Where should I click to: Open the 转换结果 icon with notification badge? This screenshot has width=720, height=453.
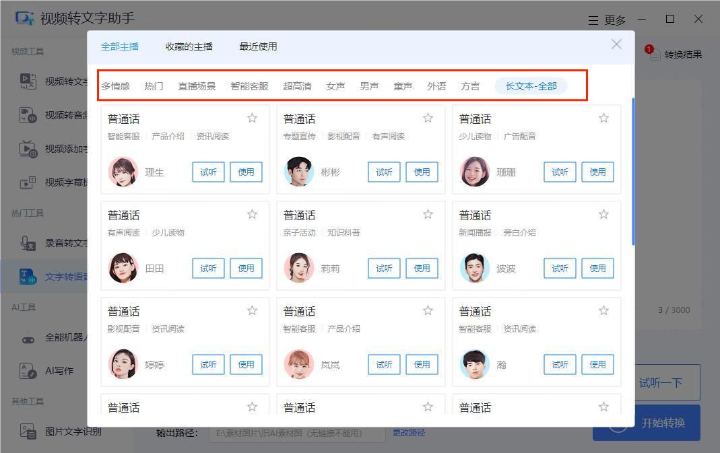click(654, 54)
